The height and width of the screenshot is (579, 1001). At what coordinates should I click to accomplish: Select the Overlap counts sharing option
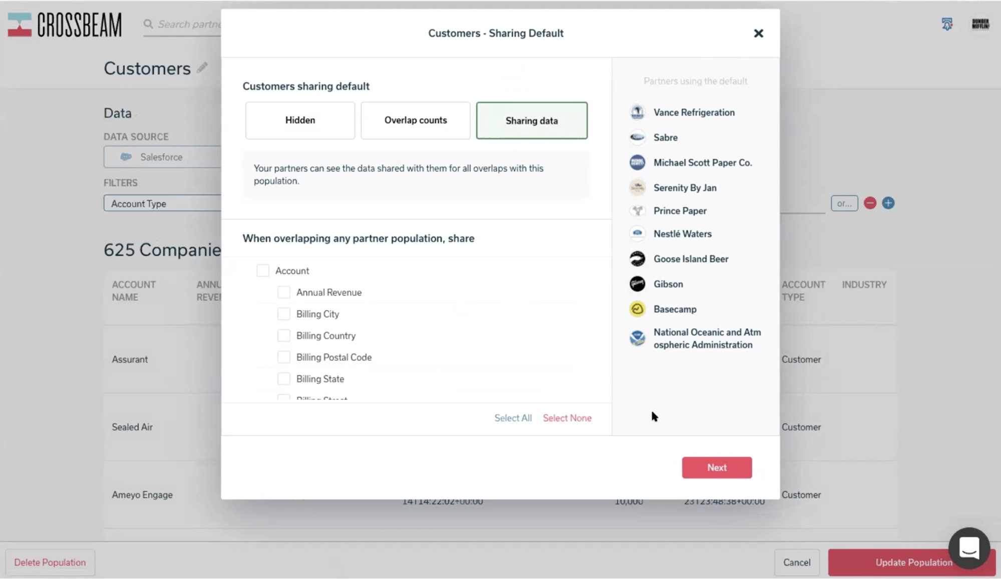click(415, 120)
